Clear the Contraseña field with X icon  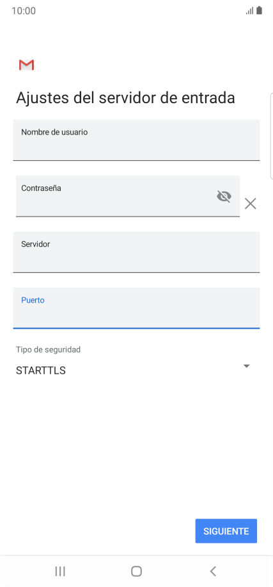click(x=250, y=204)
